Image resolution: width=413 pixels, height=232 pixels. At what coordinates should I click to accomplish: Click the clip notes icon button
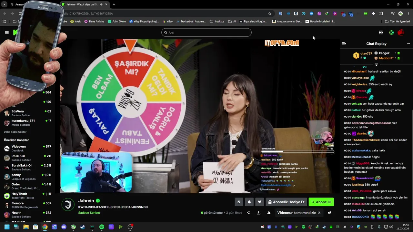[239, 202]
